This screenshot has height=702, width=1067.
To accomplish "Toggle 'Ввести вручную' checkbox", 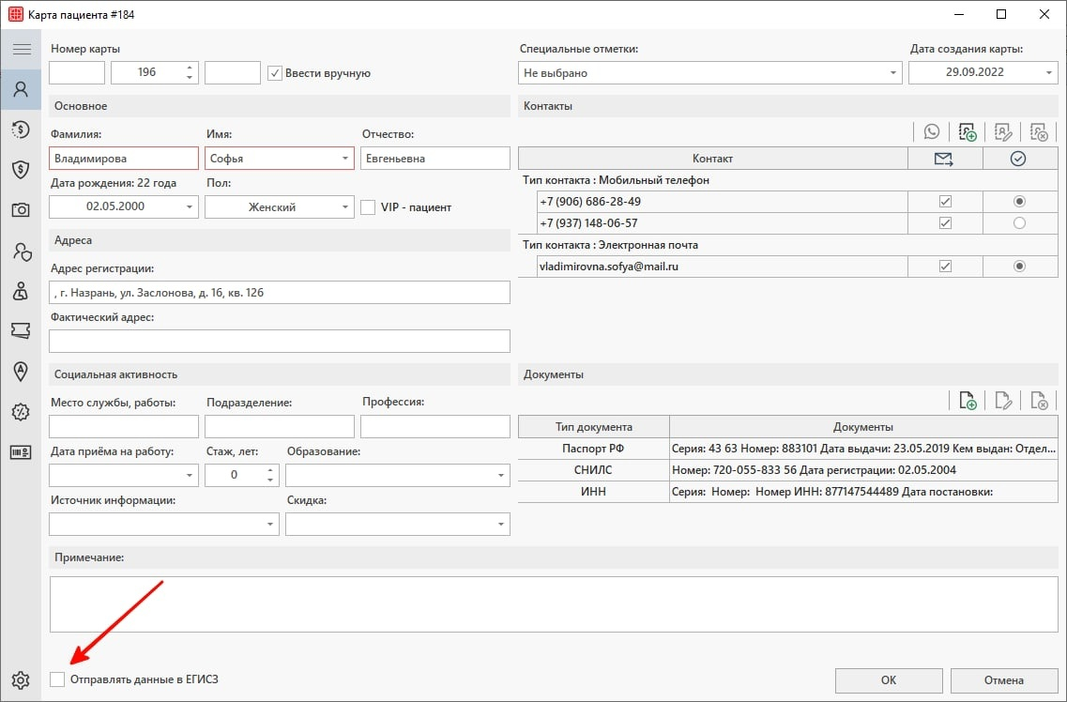I will (275, 73).
